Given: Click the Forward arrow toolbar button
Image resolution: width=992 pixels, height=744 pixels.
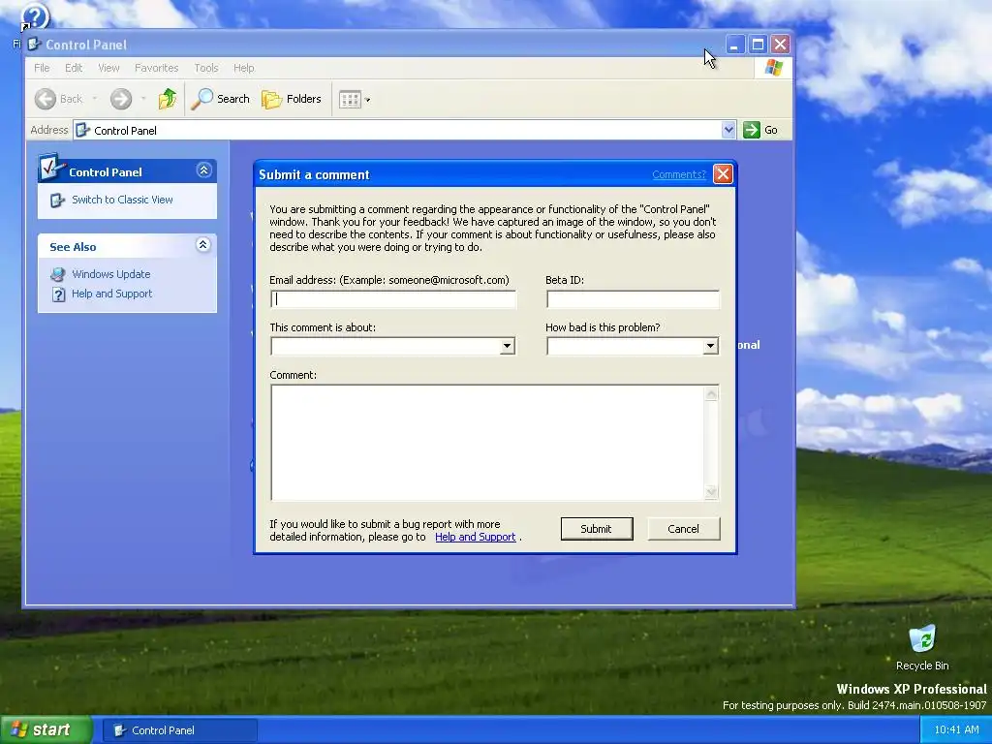Looking at the screenshot, I should tap(121, 99).
